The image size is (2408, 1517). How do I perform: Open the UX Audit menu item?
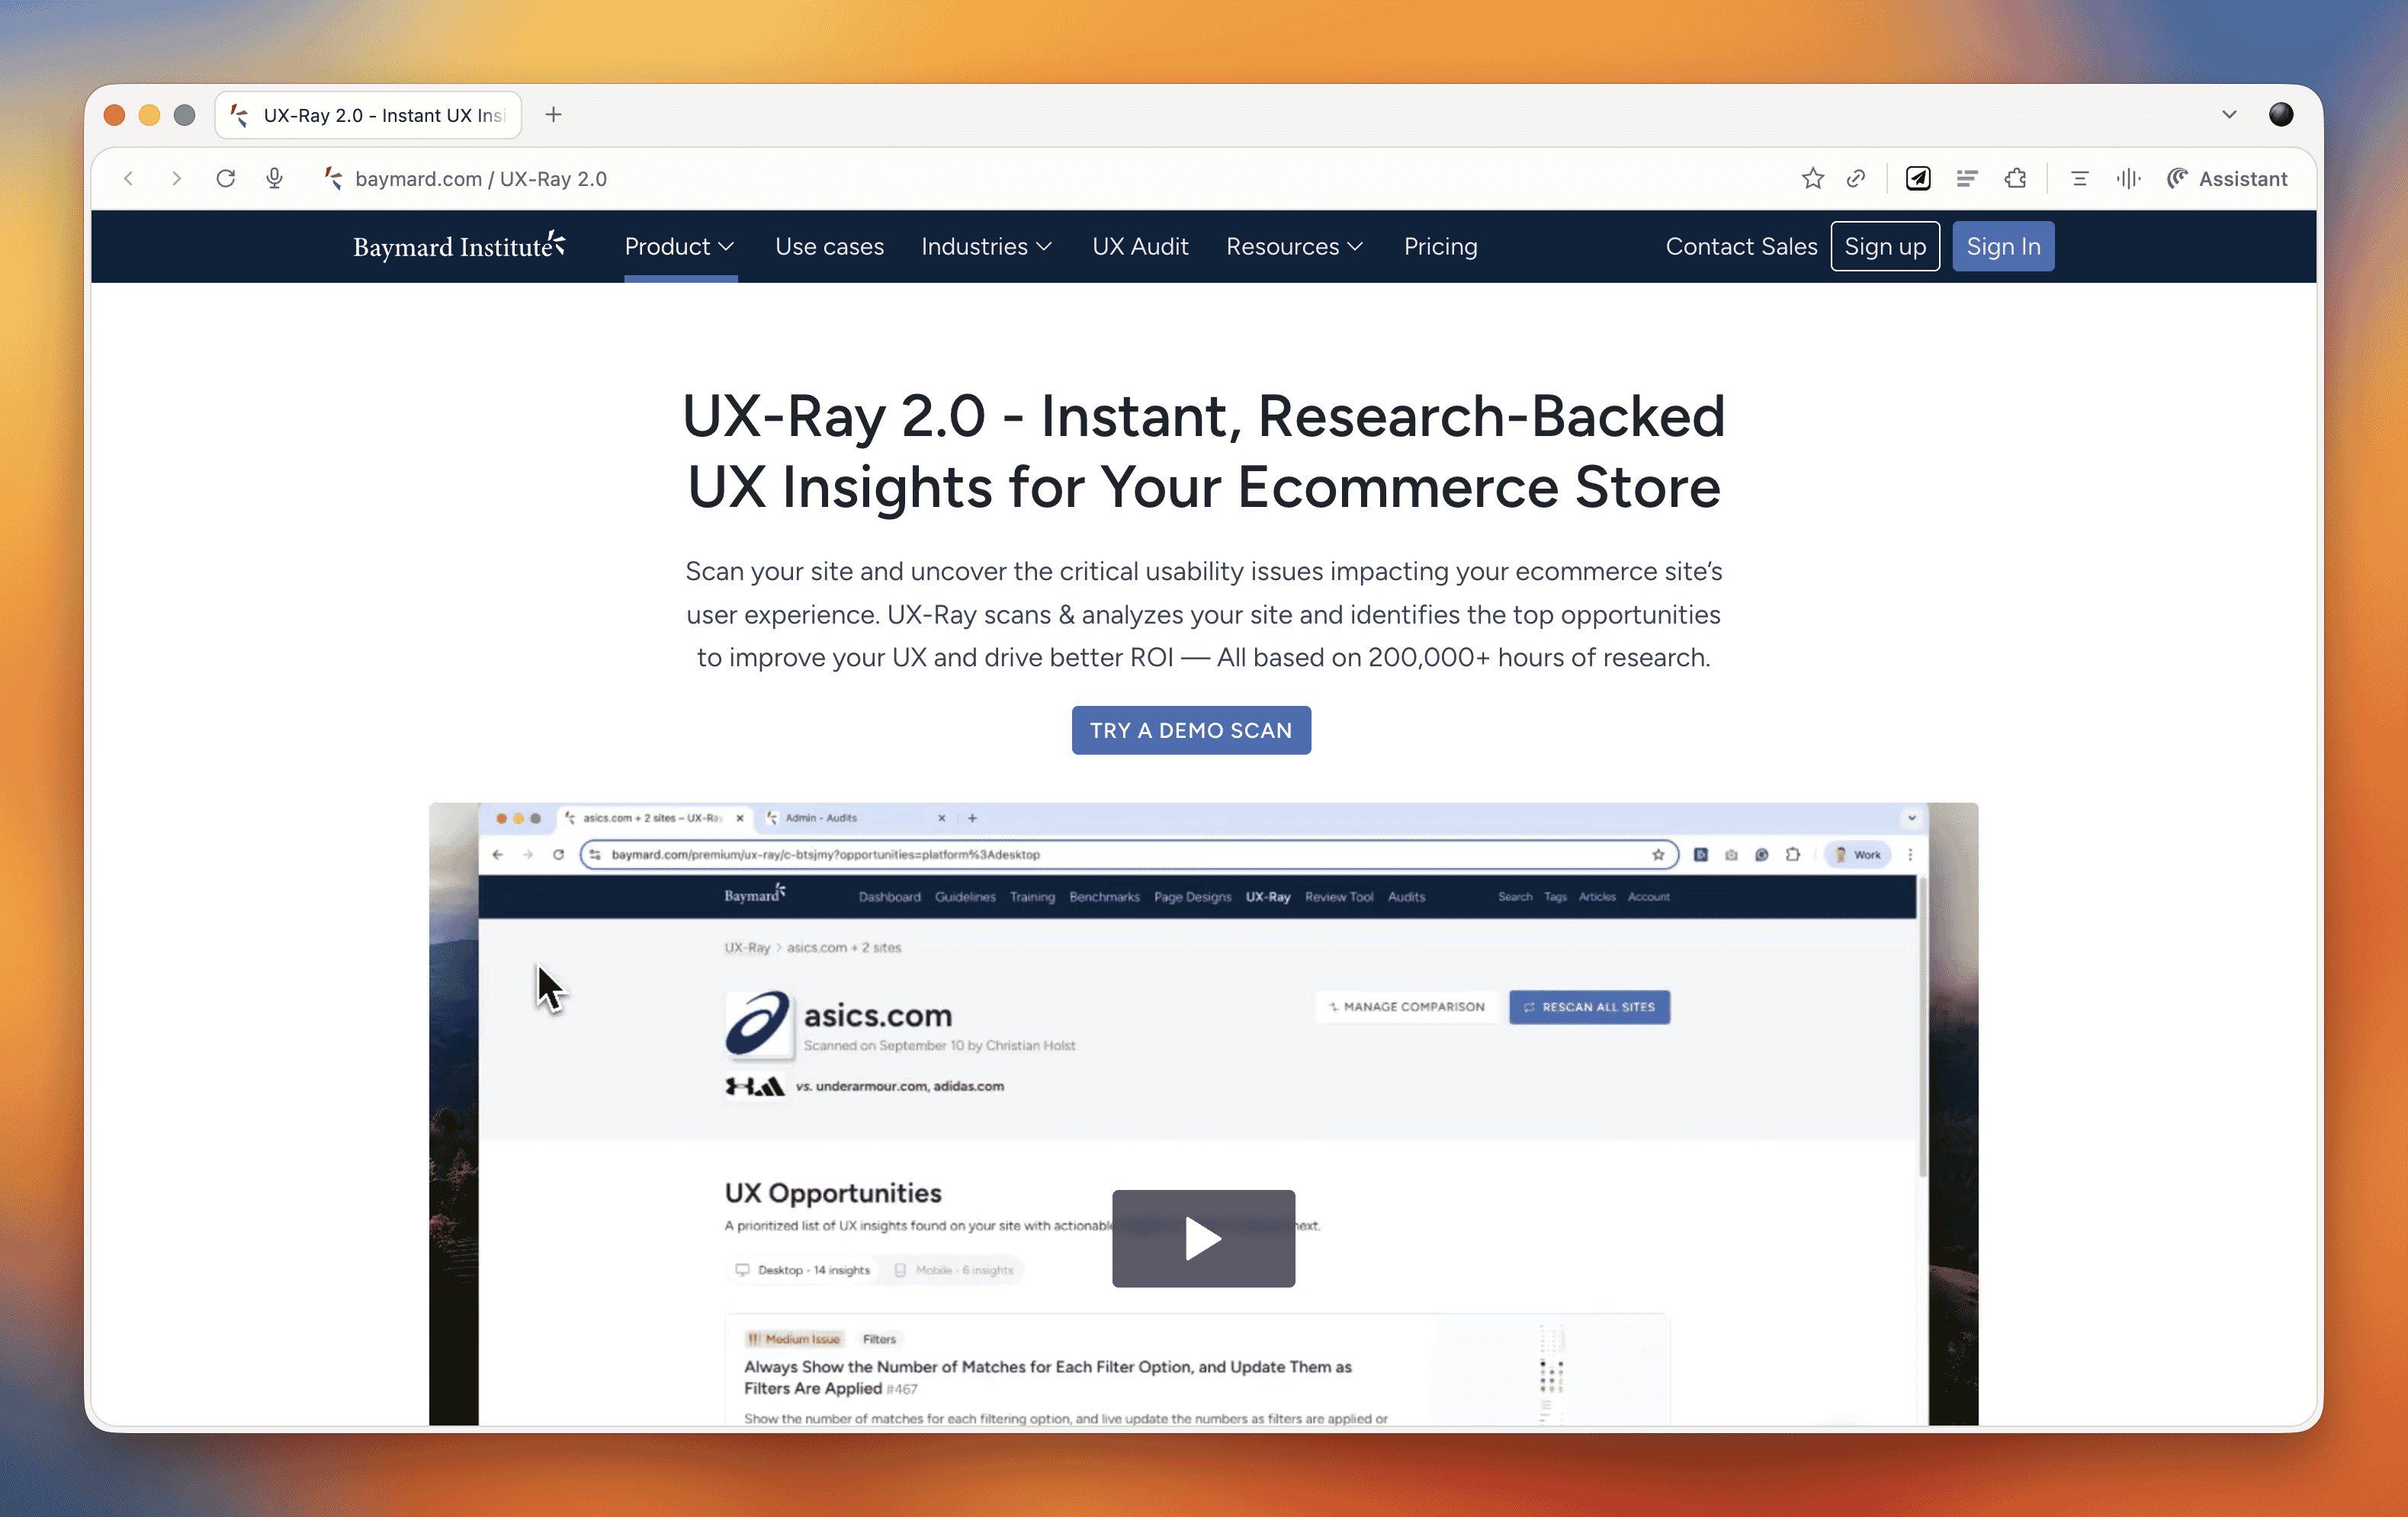[1140, 247]
